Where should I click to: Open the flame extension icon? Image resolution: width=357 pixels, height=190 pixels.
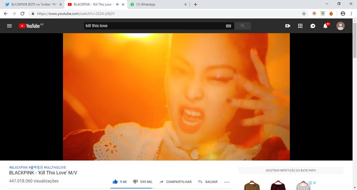(x=331, y=13)
